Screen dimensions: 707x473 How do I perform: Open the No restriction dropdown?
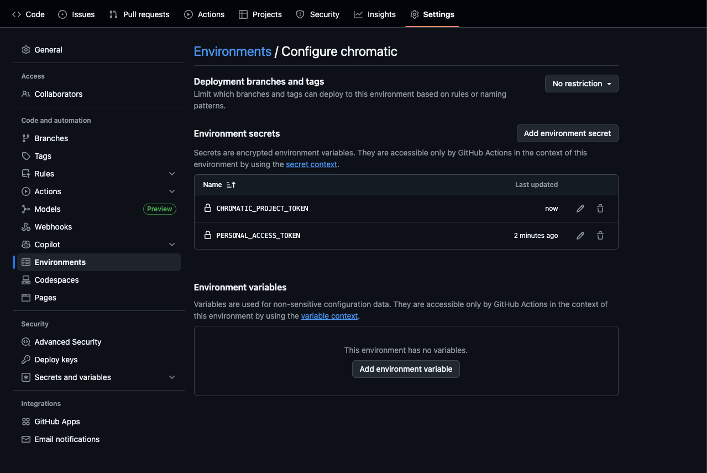(x=582, y=84)
